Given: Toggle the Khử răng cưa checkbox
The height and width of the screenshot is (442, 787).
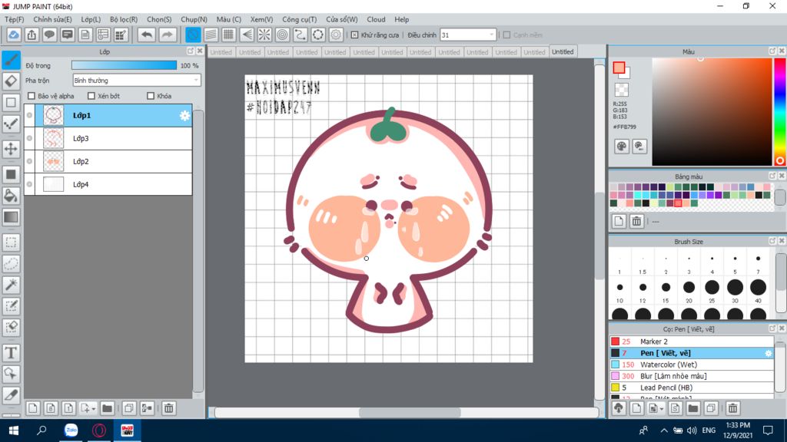Looking at the screenshot, I should pyautogui.click(x=354, y=35).
